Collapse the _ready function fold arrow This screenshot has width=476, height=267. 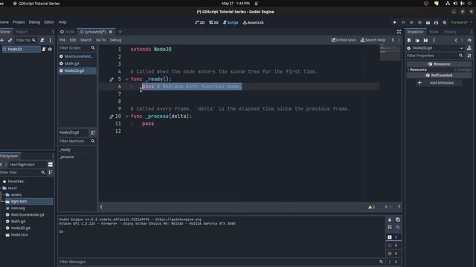coord(127,79)
